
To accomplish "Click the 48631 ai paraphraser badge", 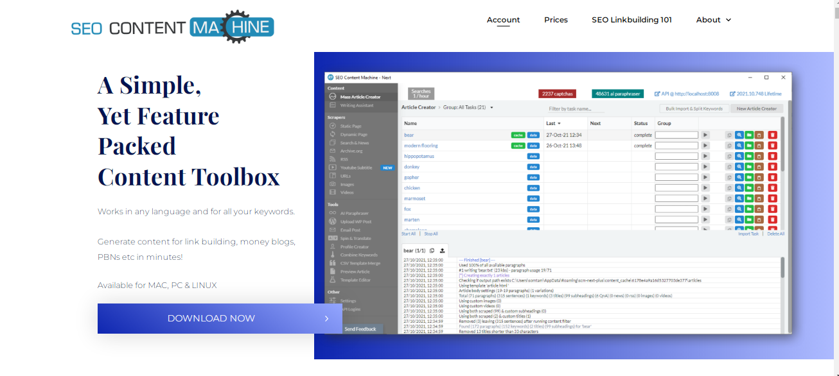I will (617, 94).
